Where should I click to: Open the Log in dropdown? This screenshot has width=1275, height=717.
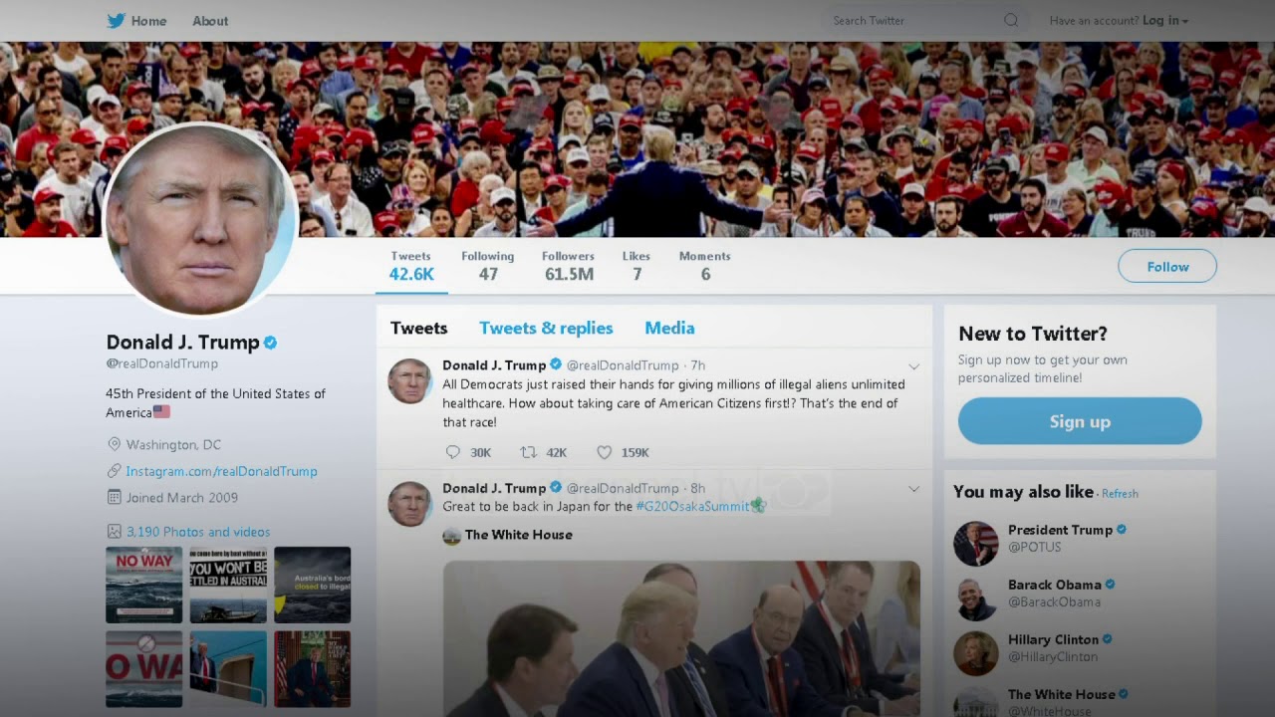(1165, 20)
